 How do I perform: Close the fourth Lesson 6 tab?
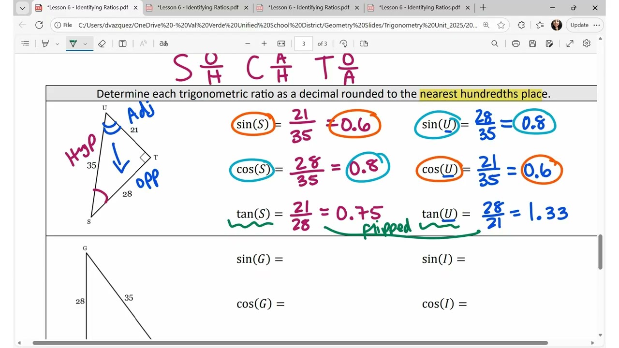[x=467, y=8]
